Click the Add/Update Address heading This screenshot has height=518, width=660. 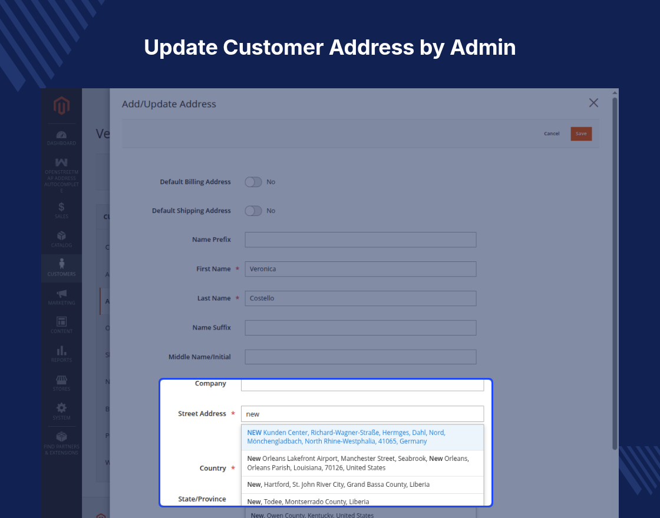(169, 104)
